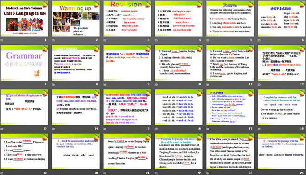Select the Unit 3 Language in use title slide
Viewport: 306px width, 175px height.
tap(25, 19)
